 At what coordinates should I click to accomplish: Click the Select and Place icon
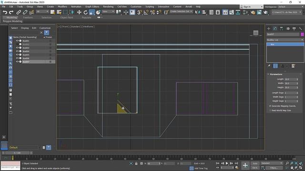tap(98, 12)
